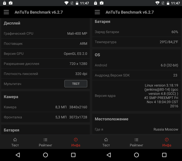Tap Android home circle in right screen
The width and height of the screenshot is (182, 161).
pyautogui.click(x=136, y=155)
